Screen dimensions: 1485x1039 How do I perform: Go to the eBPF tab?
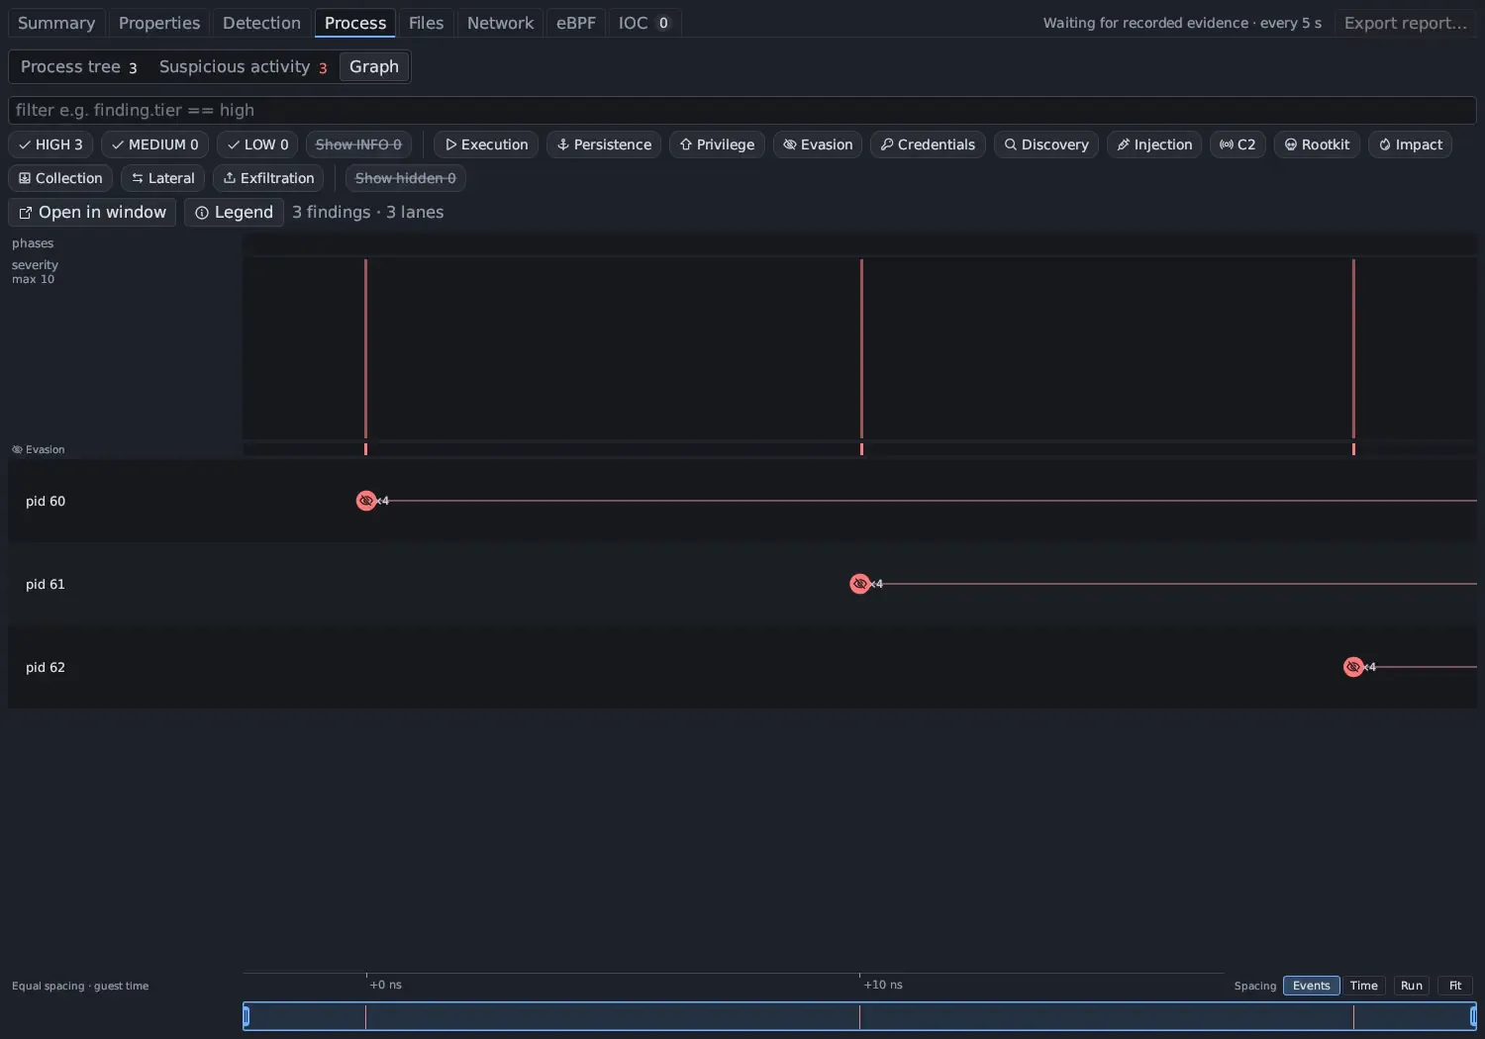(x=575, y=23)
